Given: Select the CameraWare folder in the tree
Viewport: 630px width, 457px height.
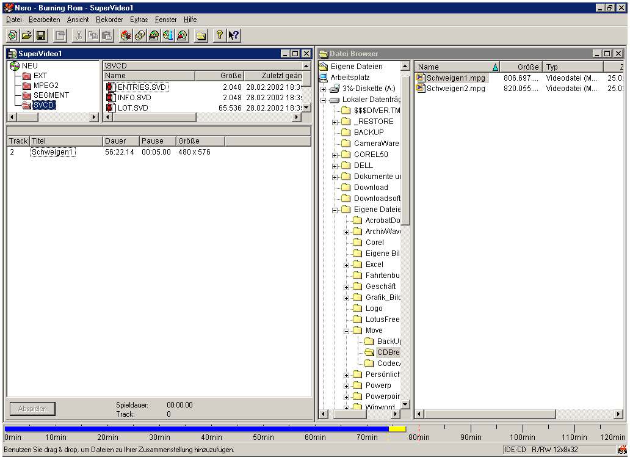Looking at the screenshot, I should 377,143.
